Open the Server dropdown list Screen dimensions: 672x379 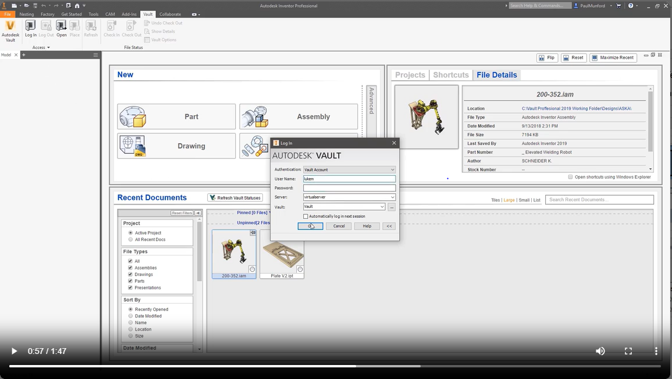click(x=392, y=197)
